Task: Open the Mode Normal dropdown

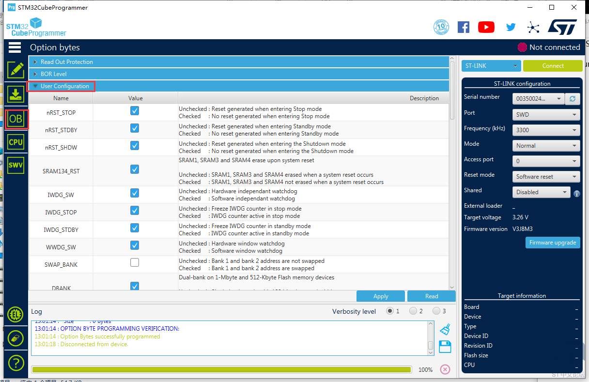Action: pos(546,146)
